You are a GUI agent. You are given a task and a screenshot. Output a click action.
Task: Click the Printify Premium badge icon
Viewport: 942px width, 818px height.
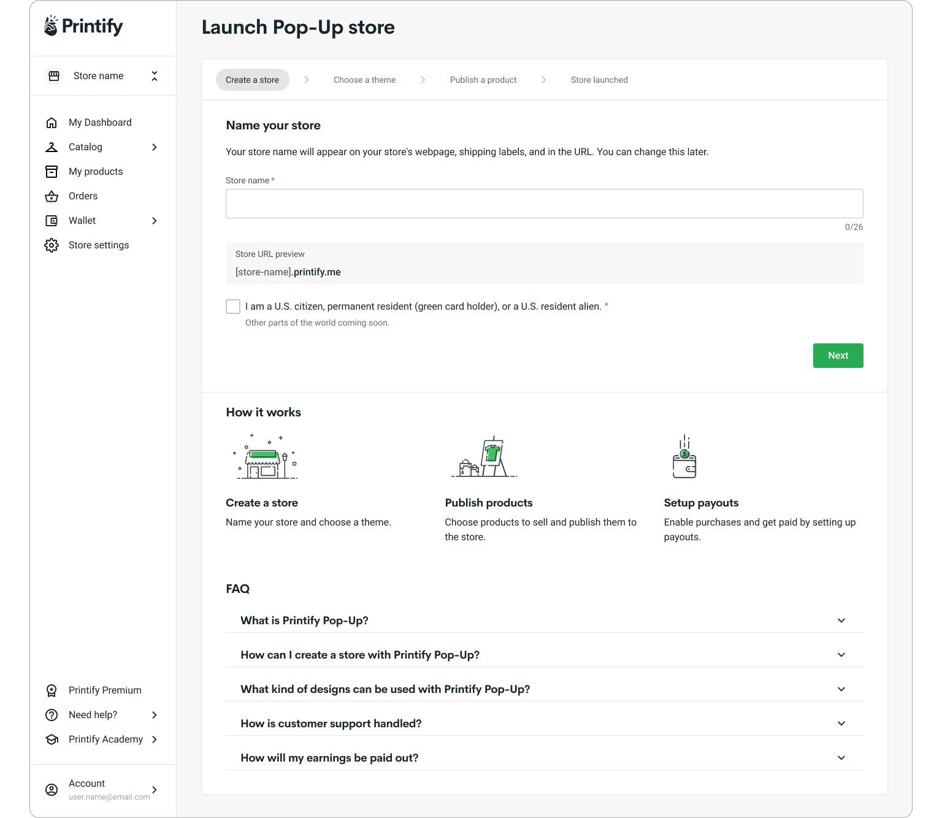(x=52, y=690)
